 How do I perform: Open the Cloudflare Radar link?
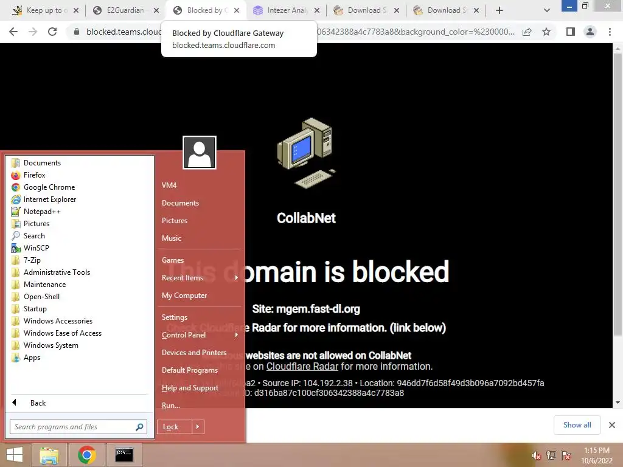302,366
